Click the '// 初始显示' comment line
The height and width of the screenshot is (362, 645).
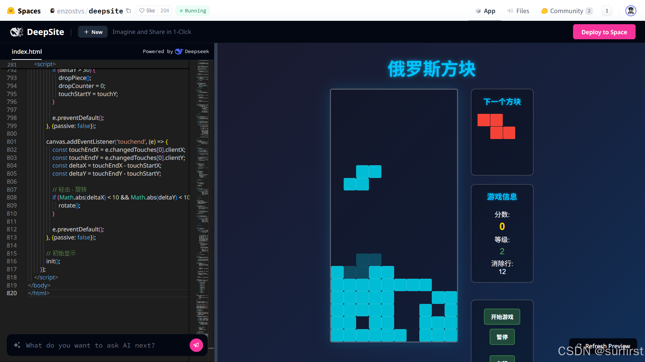click(61, 253)
